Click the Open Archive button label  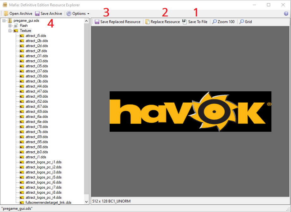pos(21,14)
